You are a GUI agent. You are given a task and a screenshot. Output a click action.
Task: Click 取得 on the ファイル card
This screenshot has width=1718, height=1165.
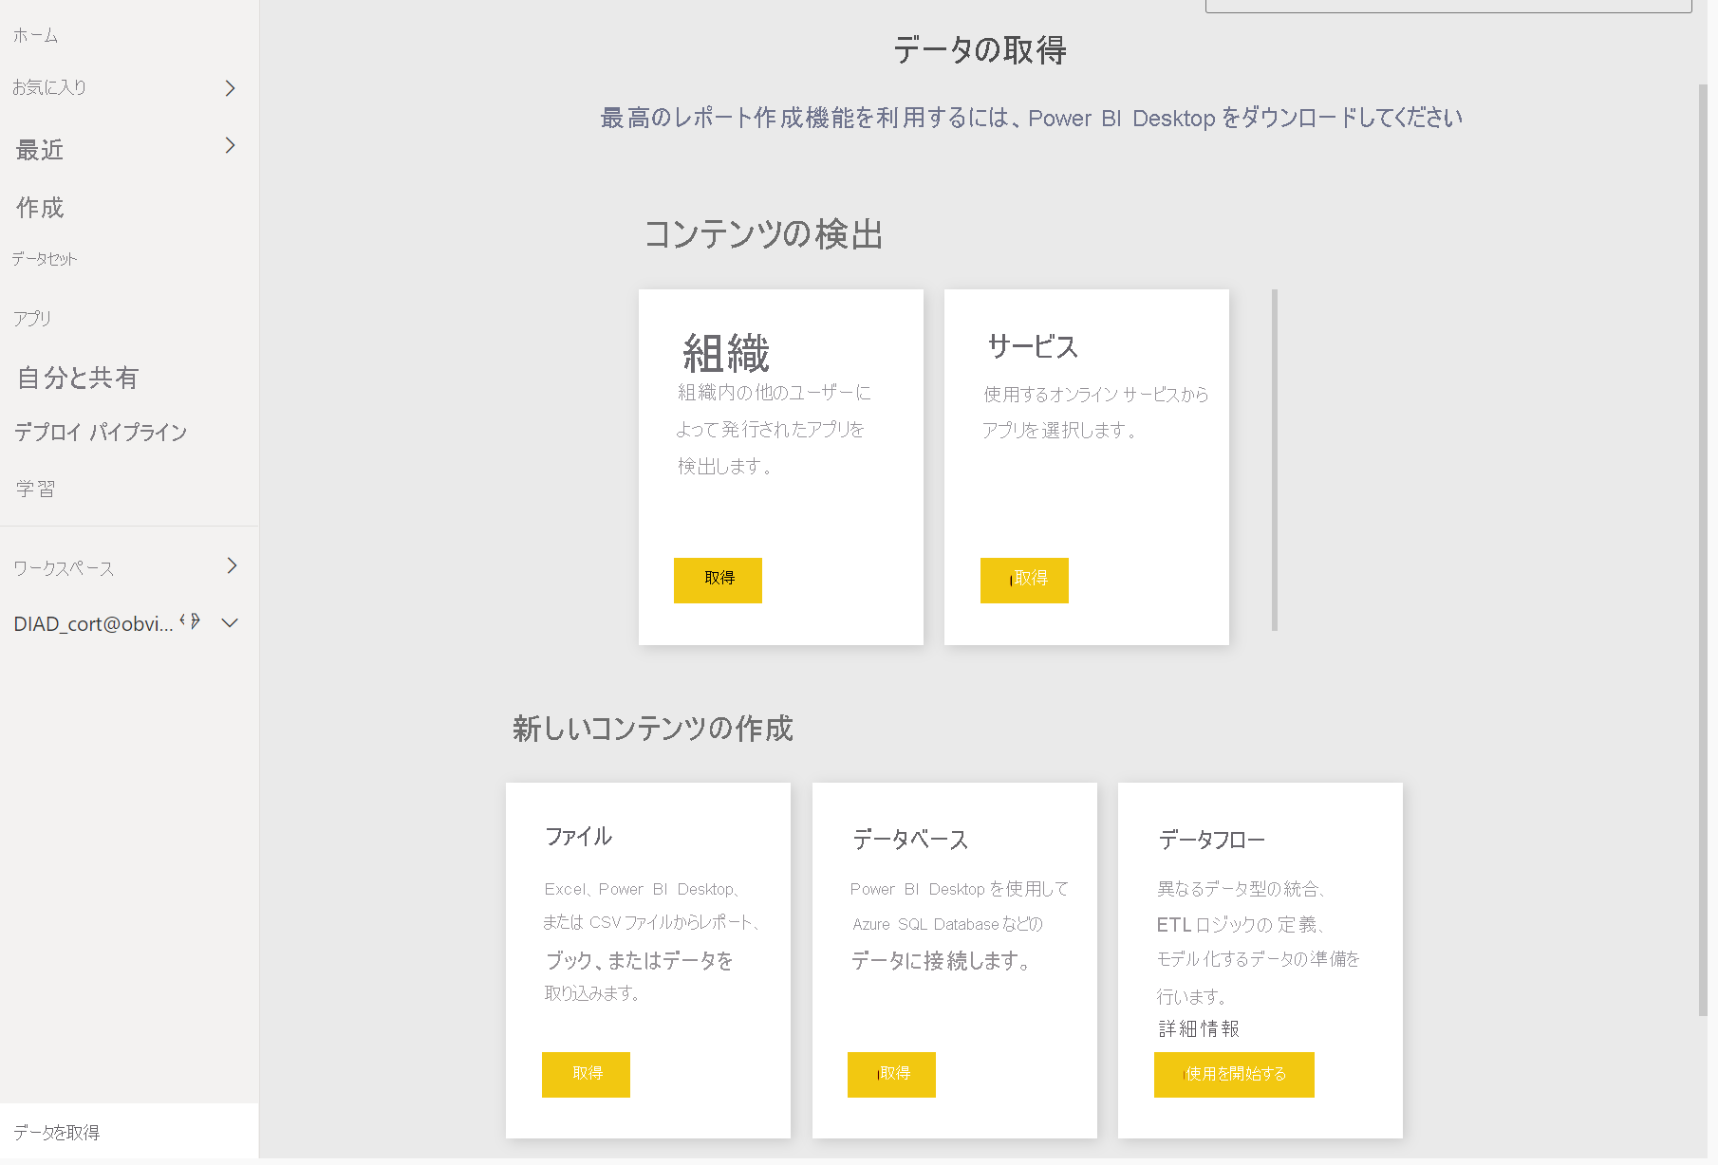click(586, 1074)
